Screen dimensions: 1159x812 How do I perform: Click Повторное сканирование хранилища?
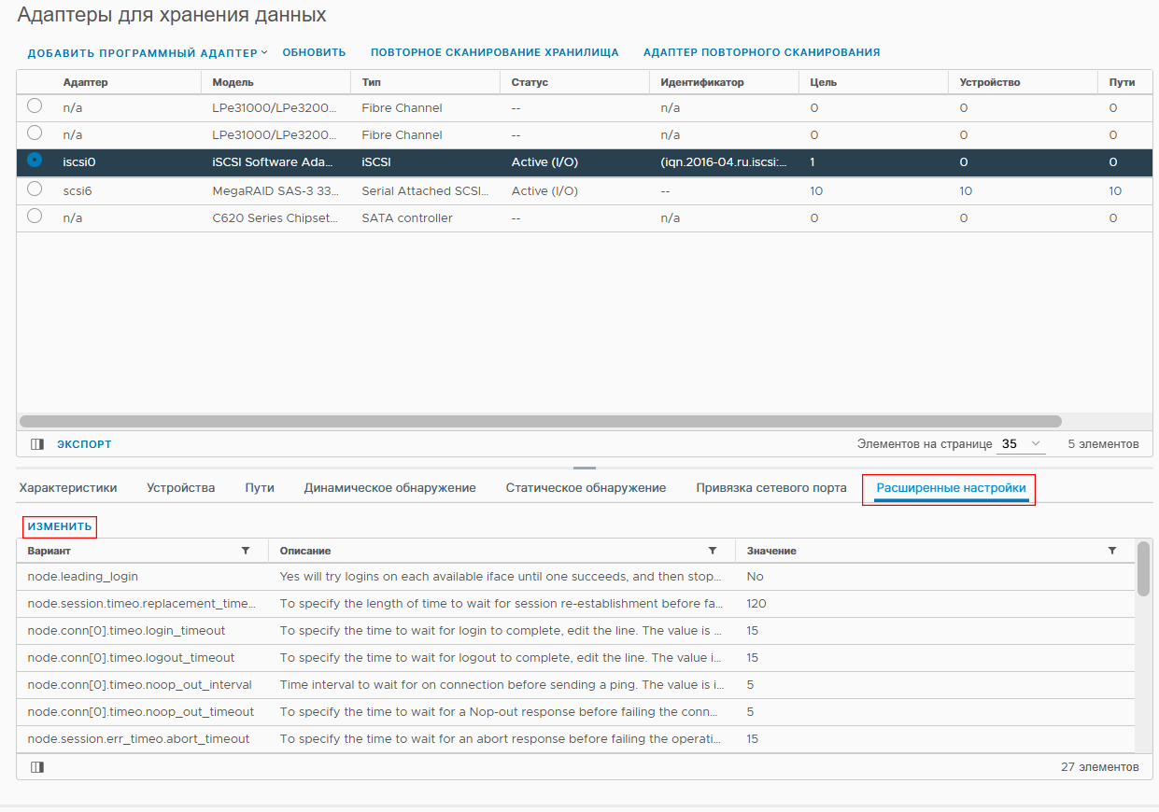[x=495, y=53]
